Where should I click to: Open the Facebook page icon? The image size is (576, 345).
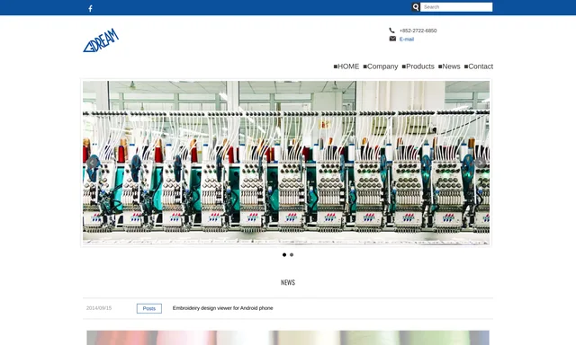[x=90, y=8]
